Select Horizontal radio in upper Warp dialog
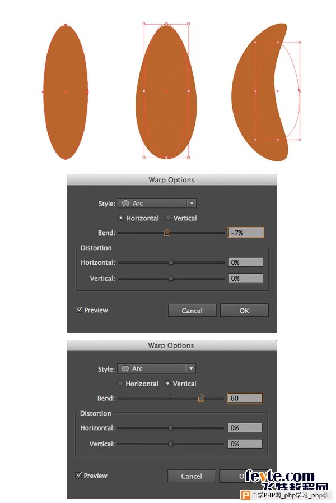Image resolution: width=336 pixels, height=503 pixels. pyautogui.click(x=121, y=218)
